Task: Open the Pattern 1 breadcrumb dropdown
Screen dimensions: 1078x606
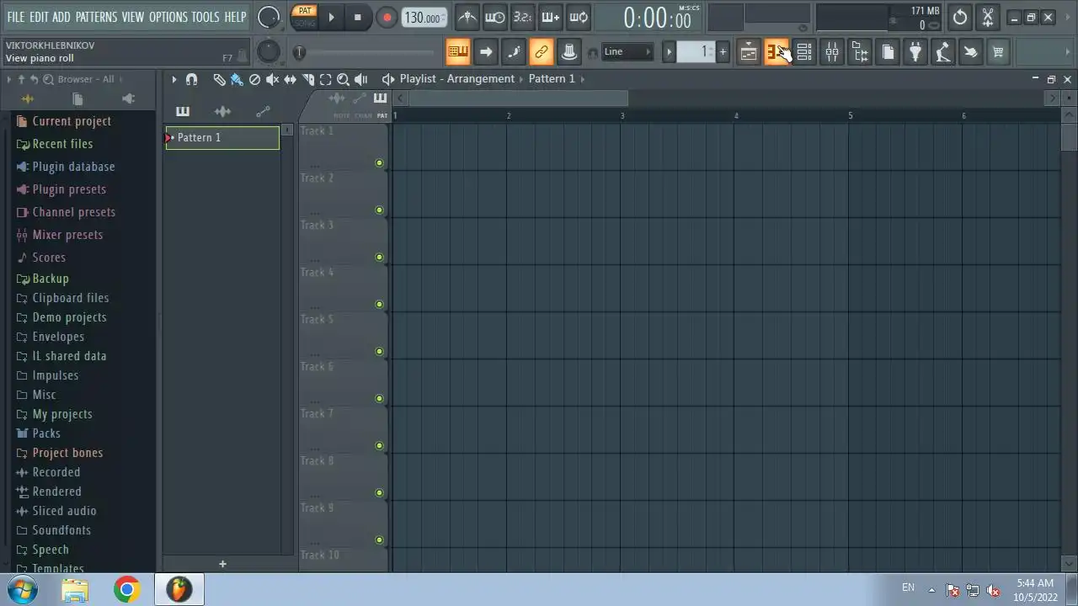Action: (552, 79)
